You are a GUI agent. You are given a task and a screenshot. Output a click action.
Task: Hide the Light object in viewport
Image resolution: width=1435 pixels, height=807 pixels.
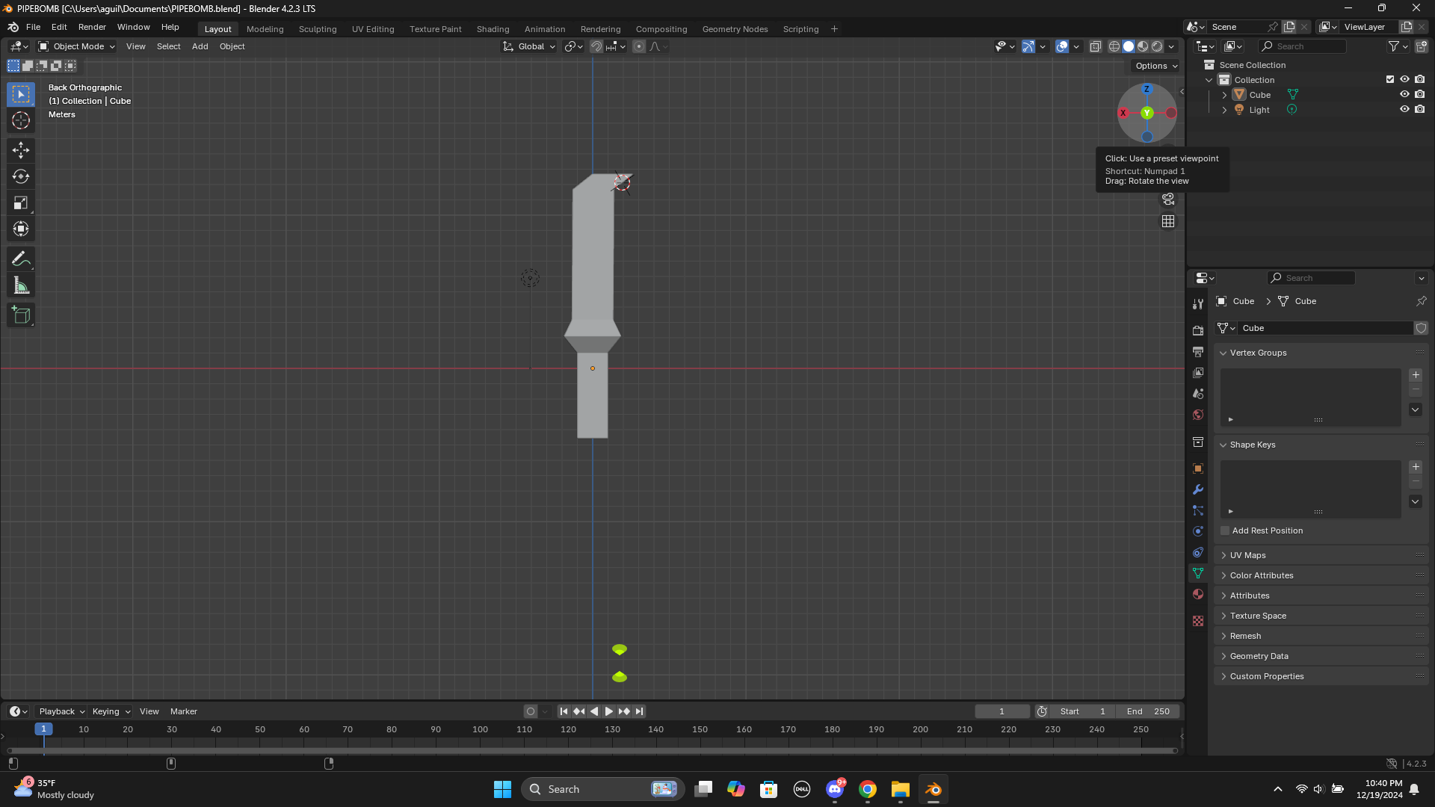pyautogui.click(x=1404, y=109)
